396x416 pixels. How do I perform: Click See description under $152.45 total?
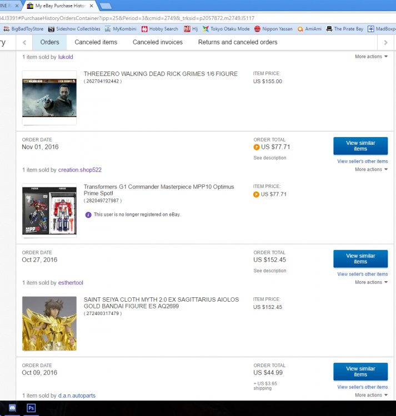(x=270, y=271)
